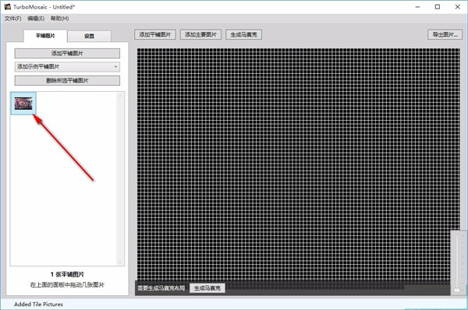The image size is (468, 310).
Task: Switch to the 平铺图片 tab
Action: pos(45,36)
